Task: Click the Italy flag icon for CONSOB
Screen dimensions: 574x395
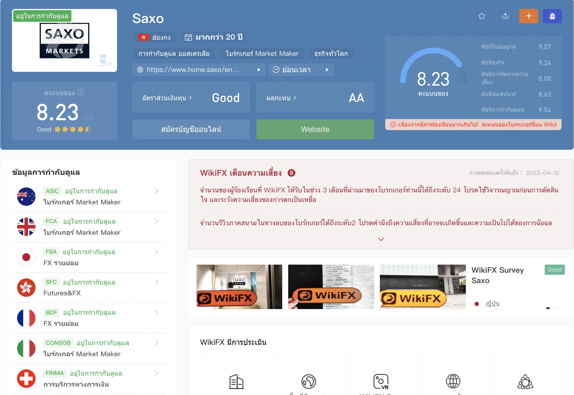Action: 26,348
